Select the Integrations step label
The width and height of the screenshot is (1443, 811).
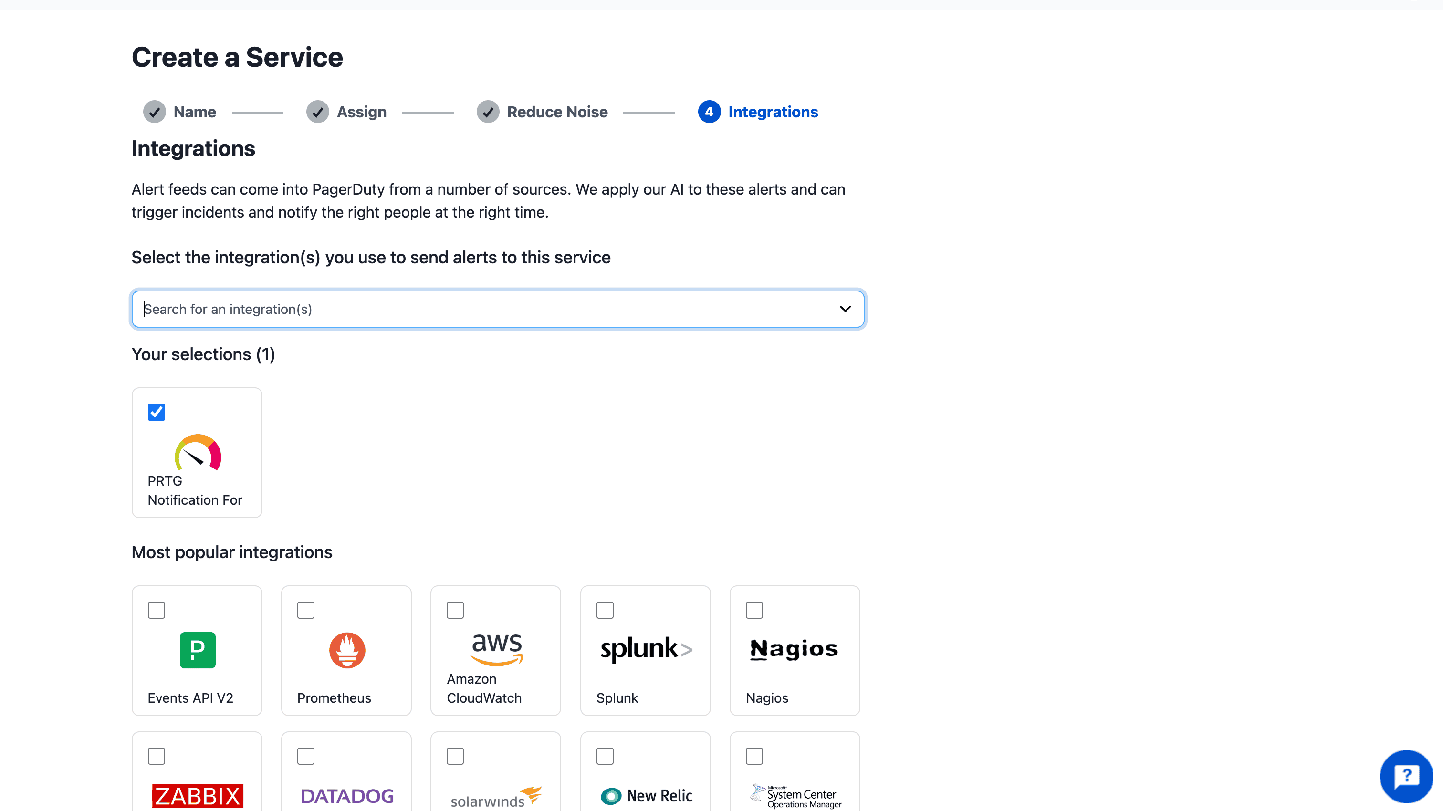pos(773,112)
